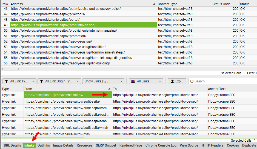Expand the All Links dropdown

pyautogui.click(x=159, y=81)
